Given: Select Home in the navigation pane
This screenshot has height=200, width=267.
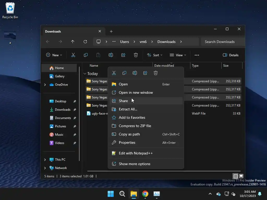Looking at the screenshot, I should tap(59, 68).
